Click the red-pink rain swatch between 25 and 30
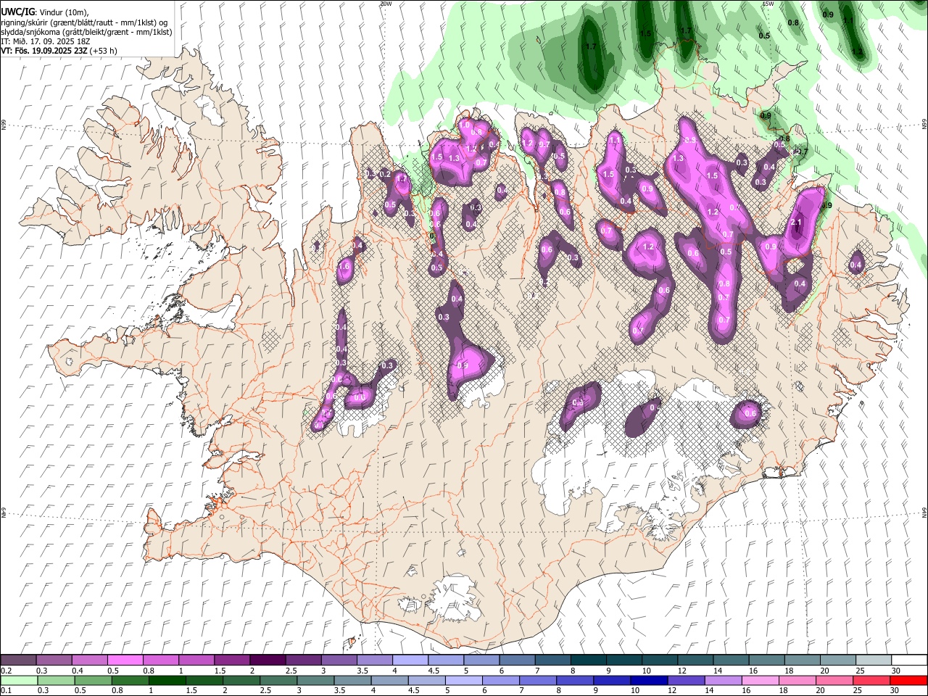The width and height of the screenshot is (928, 696). tap(871, 680)
